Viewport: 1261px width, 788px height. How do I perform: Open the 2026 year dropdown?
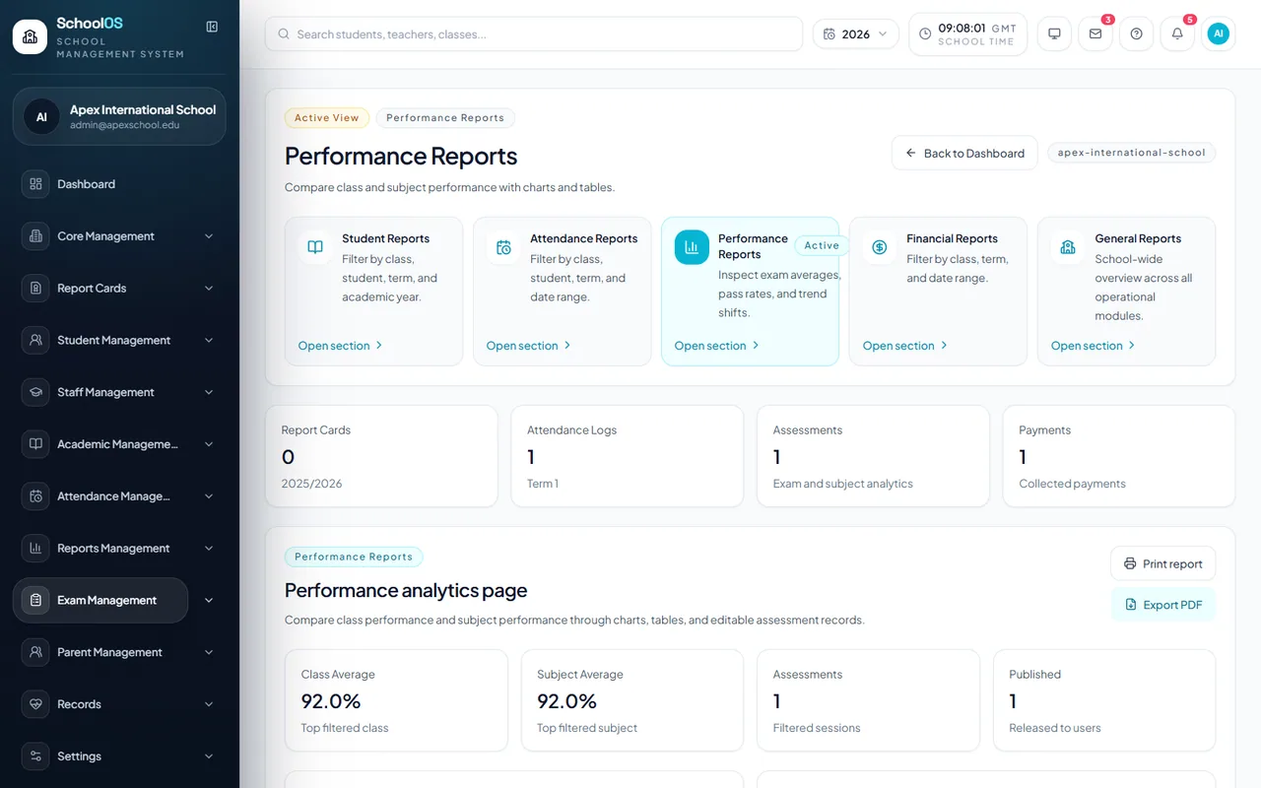855,33
